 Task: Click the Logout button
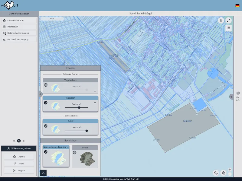pyautogui.click(x=19, y=170)
